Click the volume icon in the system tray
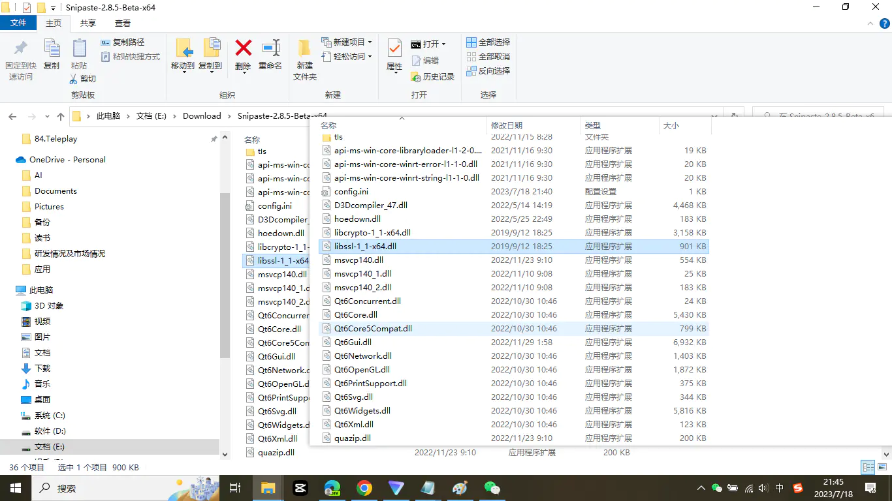 pyautogui.click(x=764, y=488)
